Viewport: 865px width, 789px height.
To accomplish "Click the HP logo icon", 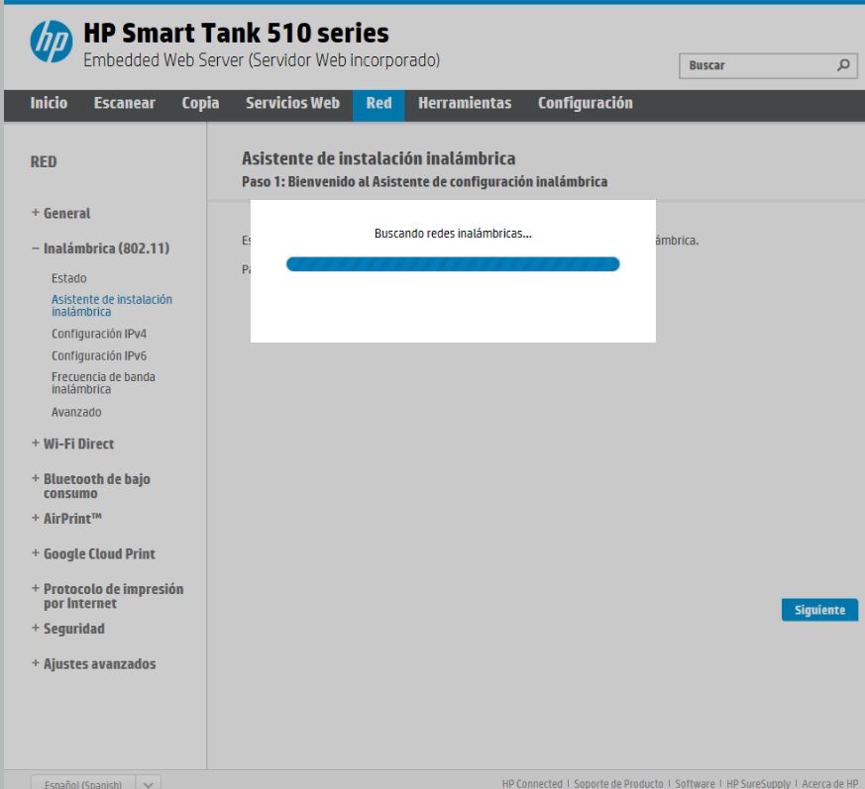I will coord(52,41).
